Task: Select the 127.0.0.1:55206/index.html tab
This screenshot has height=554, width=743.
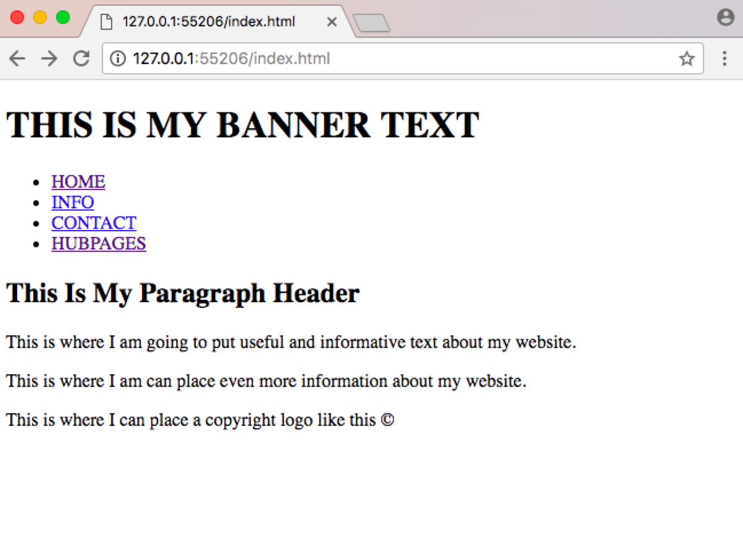Action: click(x=208, y=22)
